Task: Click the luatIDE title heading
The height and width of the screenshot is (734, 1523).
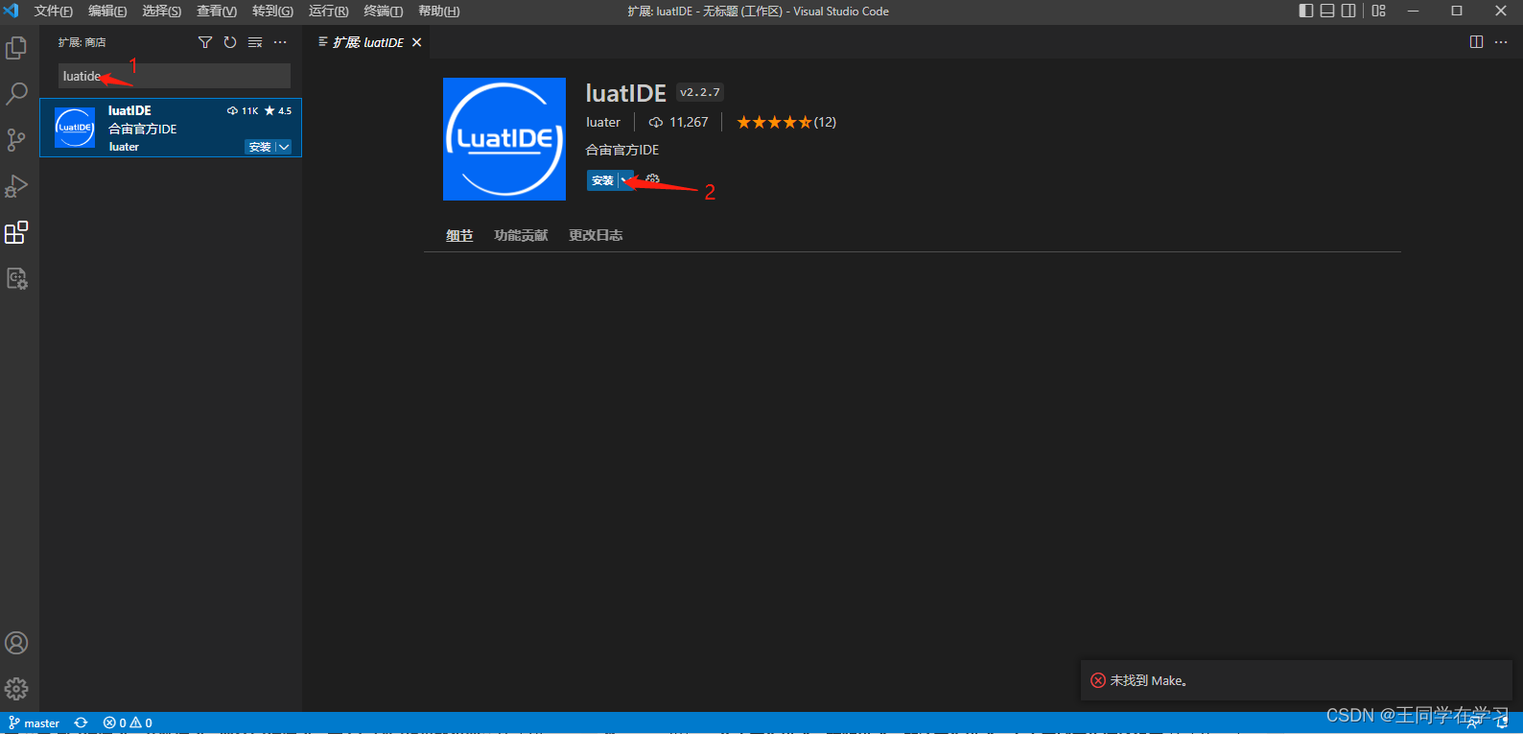Action: pos(626,93)
